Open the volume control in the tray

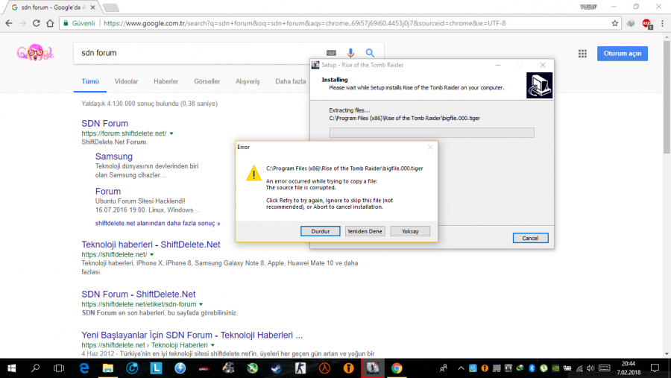tap(590, 368)
